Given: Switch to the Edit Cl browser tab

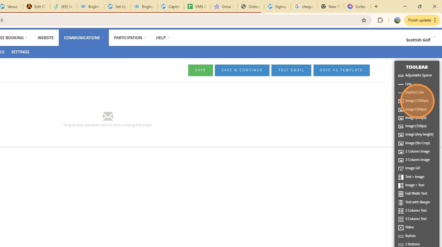Looking at the screenshot, I should [x=37, y=6].
